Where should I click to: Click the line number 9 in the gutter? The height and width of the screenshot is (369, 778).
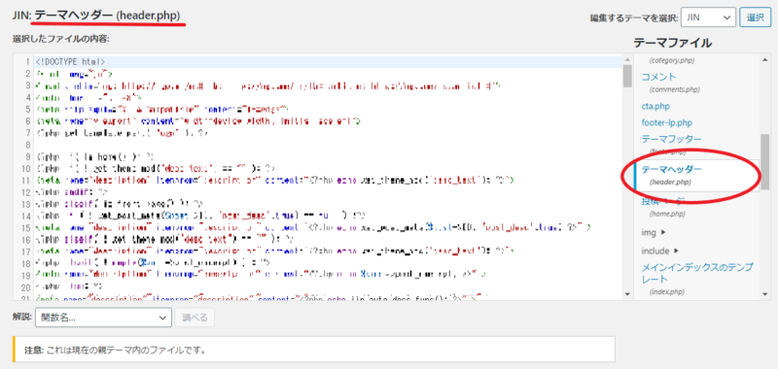[28, 157]
